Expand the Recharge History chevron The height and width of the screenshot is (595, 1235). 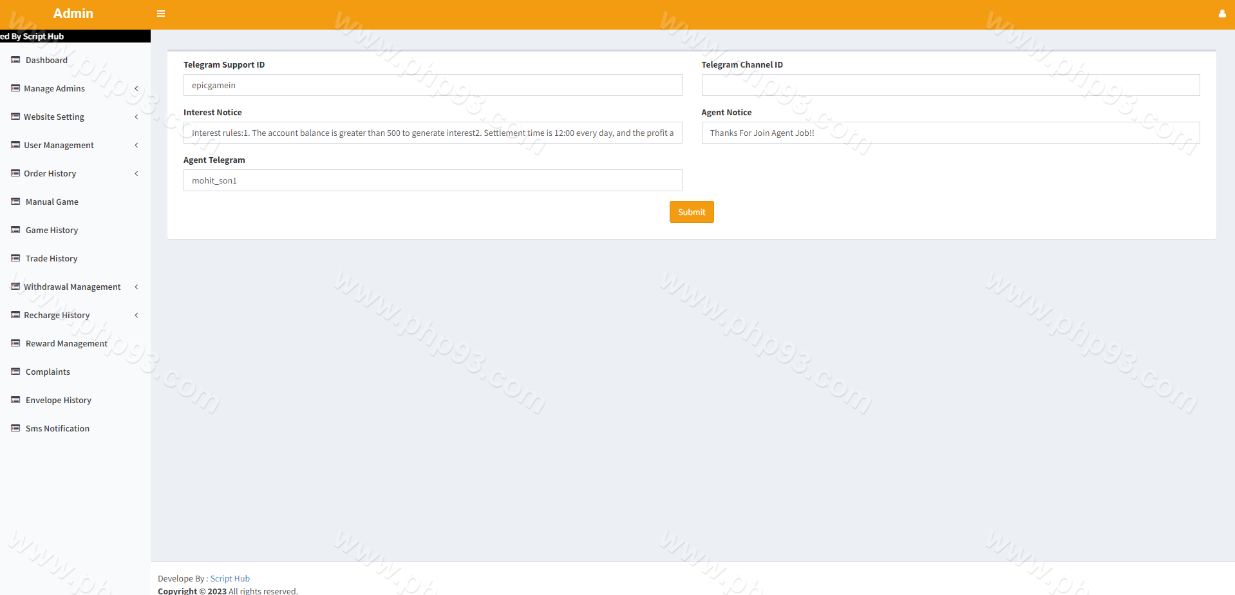click(x=136, y=315)
